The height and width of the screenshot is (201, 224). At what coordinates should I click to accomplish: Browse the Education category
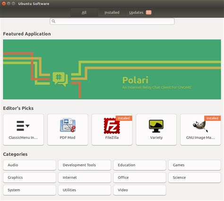139,165
